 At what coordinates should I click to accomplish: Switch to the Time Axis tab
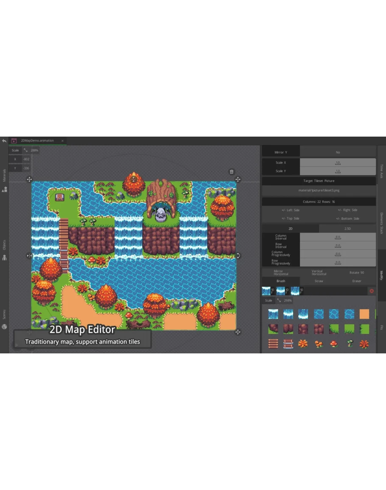pyautogui.click(x=381, y=170)
